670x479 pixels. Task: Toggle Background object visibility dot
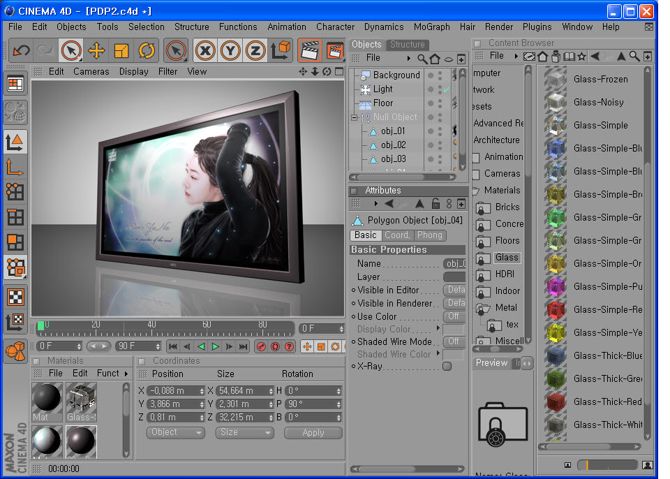(431, 75)
